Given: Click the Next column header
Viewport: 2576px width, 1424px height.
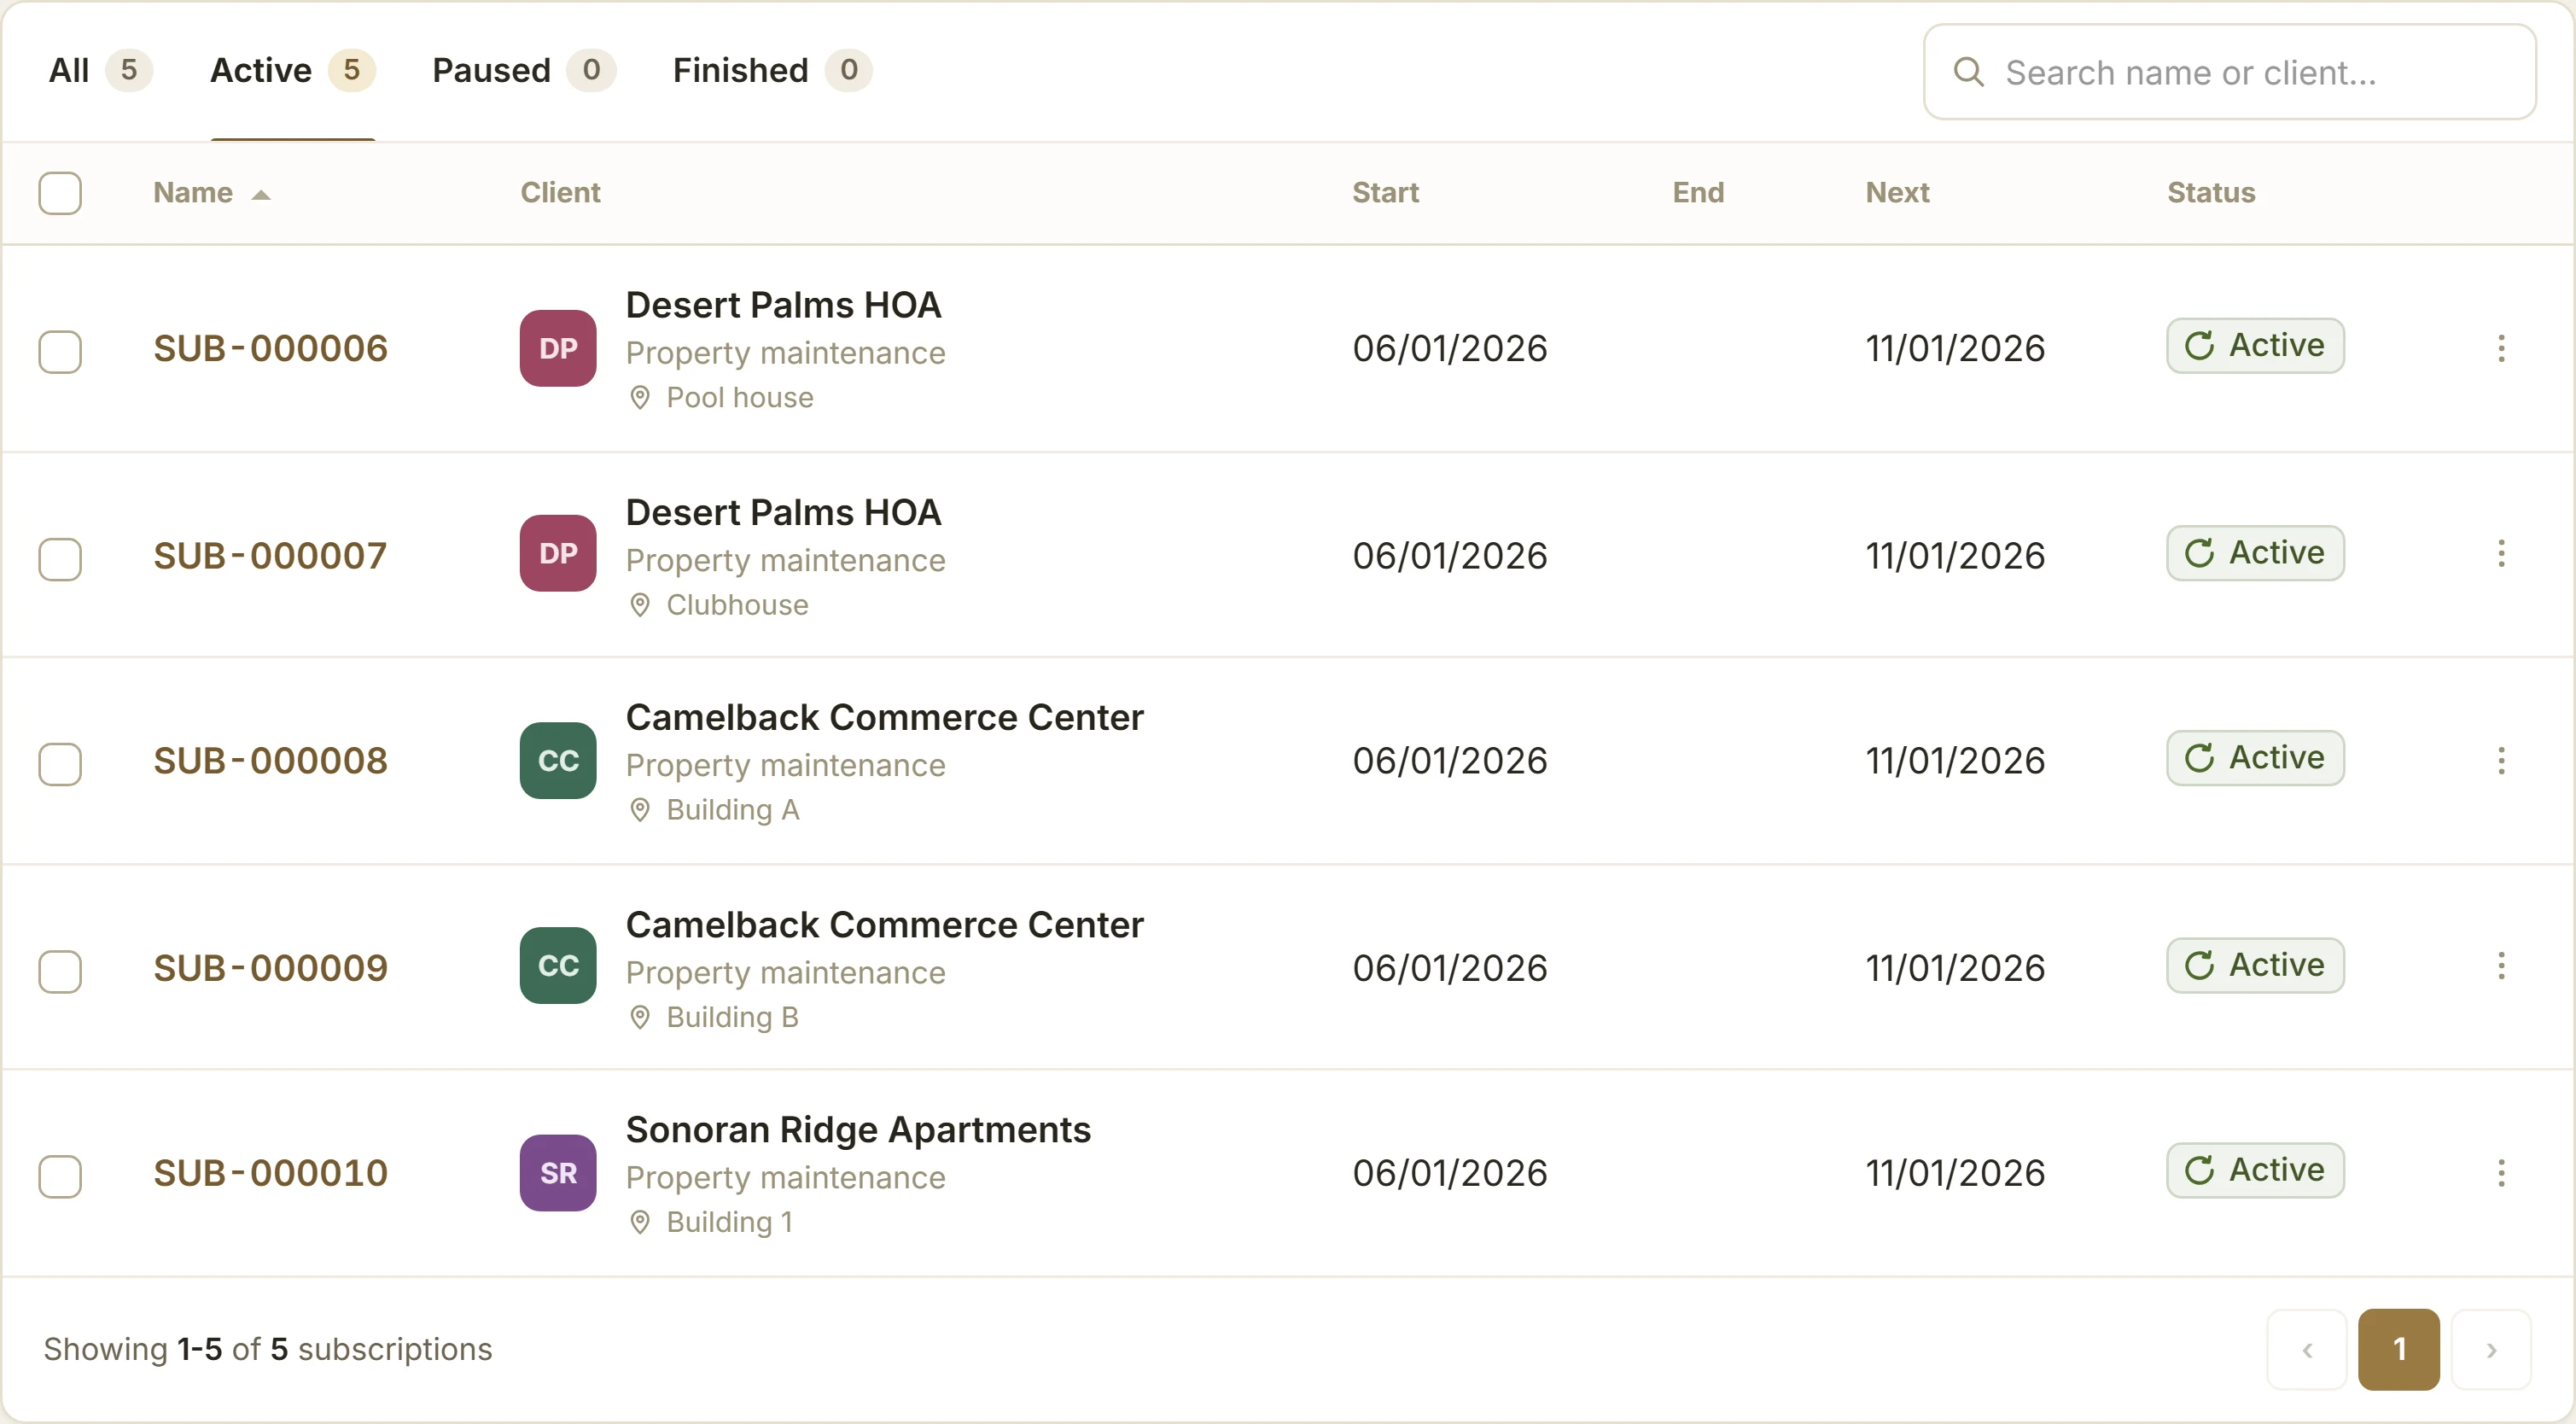Looking at the screenshot, I should [1897, 192].
